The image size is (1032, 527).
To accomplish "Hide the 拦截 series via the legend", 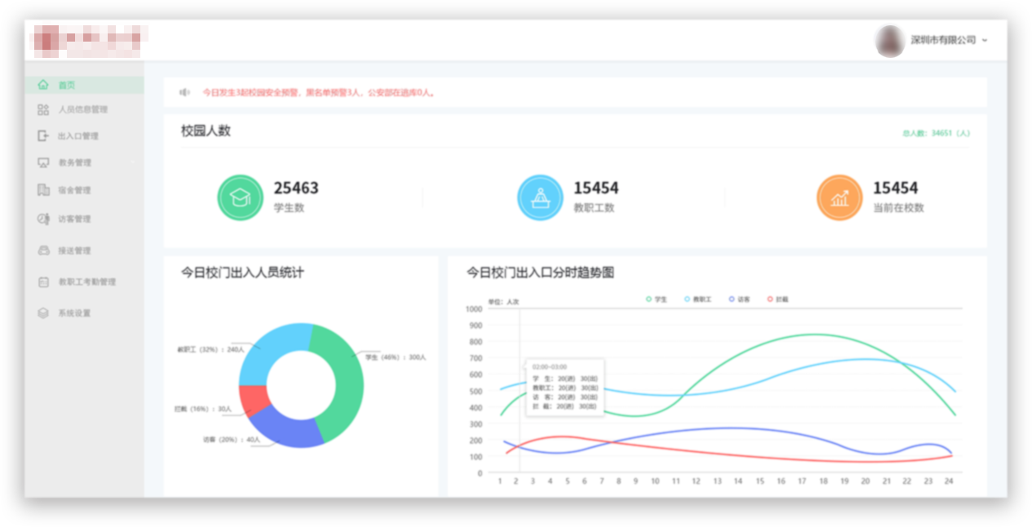I will click(777, 299).
